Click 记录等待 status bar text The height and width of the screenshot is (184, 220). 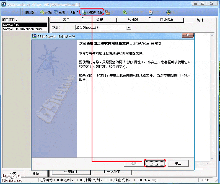coord(47,180)
